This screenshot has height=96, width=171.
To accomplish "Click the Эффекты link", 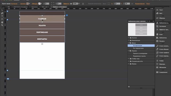I will [66, 4].
